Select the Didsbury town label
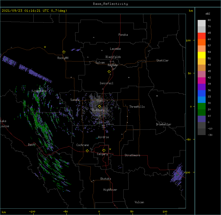 click(x=98, y=110)
